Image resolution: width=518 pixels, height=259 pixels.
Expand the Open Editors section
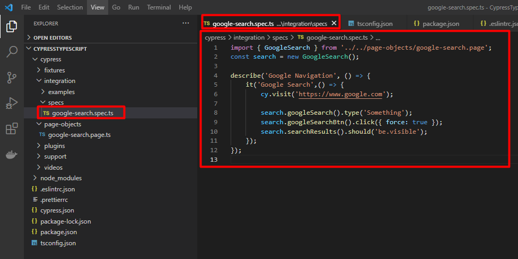(x=52, y=38)
